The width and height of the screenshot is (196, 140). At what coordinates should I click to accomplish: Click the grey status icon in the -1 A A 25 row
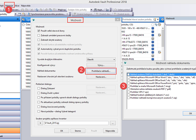click(x=153, y=56)
